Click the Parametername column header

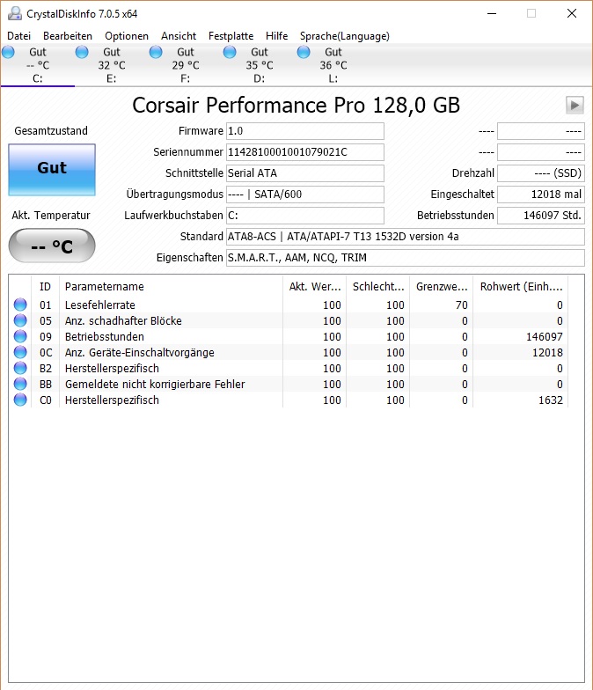(171, 287)
